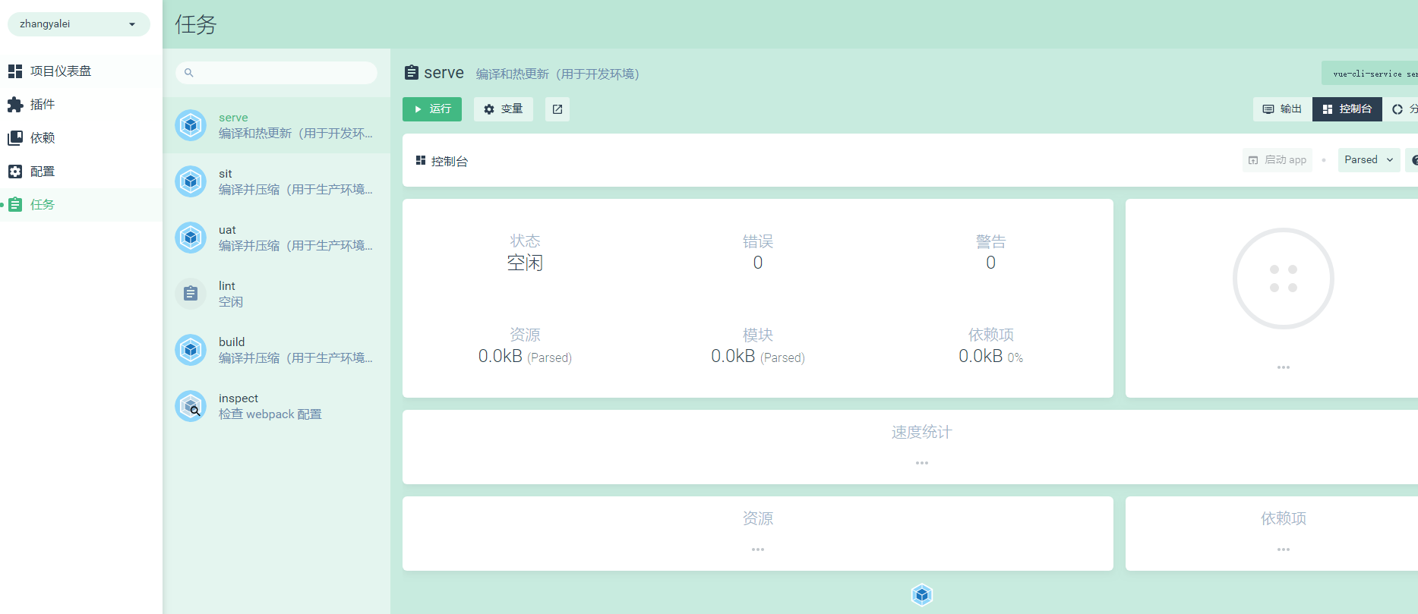Focus the task search field
The width and height of the screenshot is (1418, 614).
(x=276, y=73)
